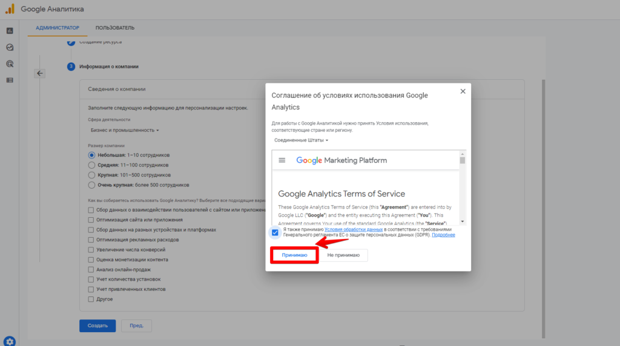Open the Advertising icon in left sidebar
The image size is (620, 346).
coord(10,64)
